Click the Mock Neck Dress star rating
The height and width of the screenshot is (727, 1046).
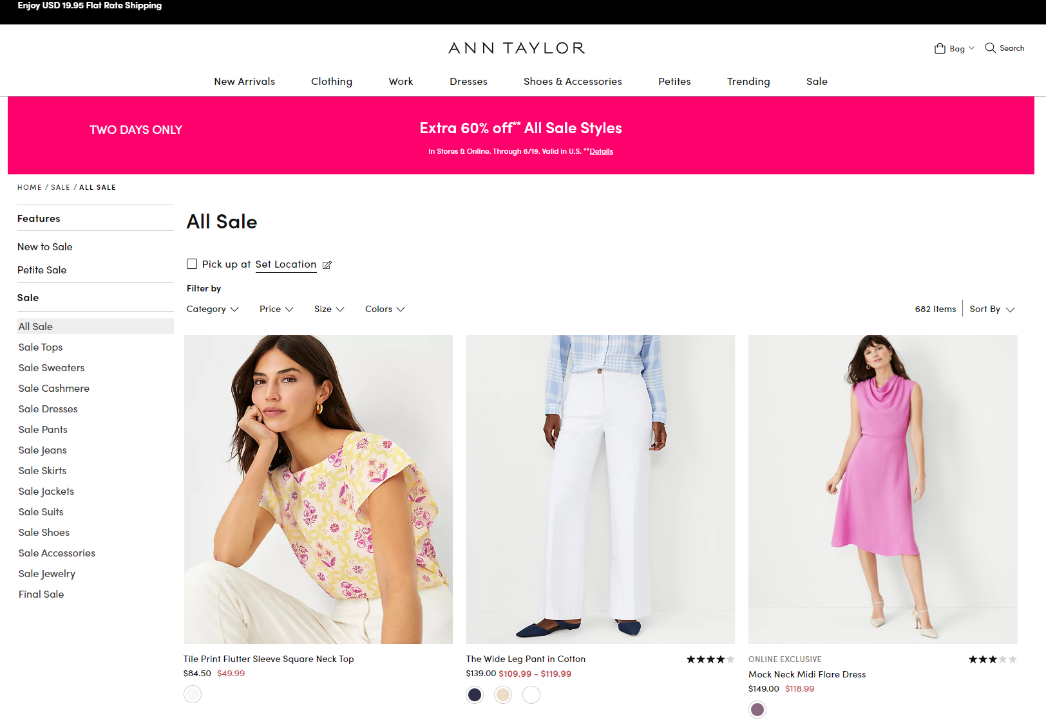tap(993, 659)
